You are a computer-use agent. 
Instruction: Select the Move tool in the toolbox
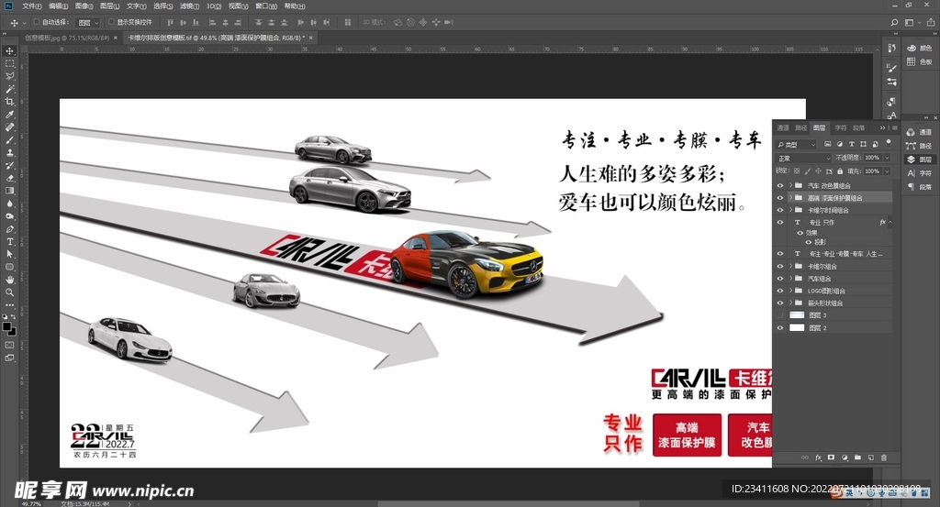(9, 50)
